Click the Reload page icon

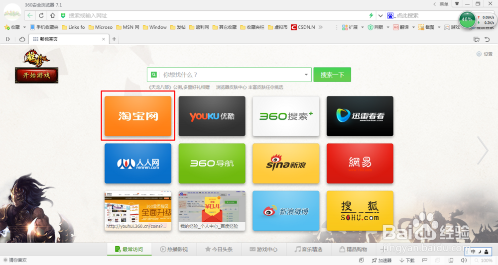(41, 15)
